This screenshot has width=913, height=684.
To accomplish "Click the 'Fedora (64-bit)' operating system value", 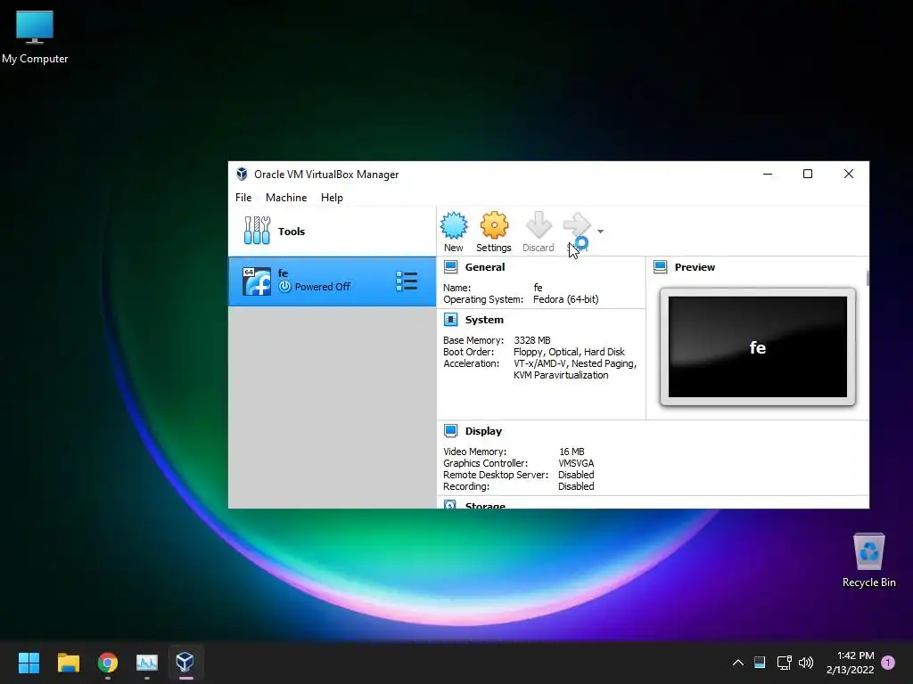I will point(565,299).
